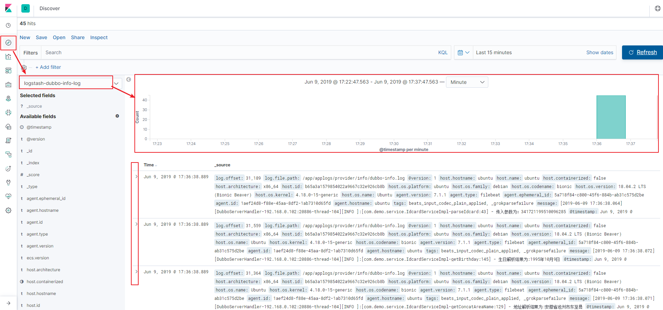Click Share in the top menu
The height and width of the screenshot is (310, 663).
[x=78, y=37]
